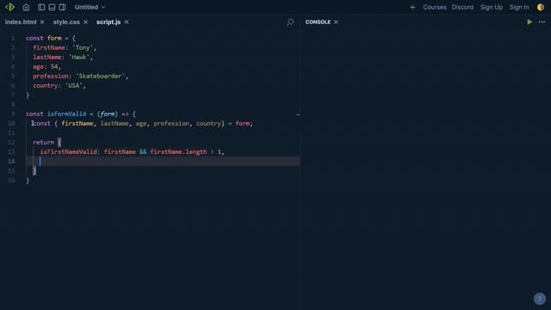Toggle the theme icon at top right

pos(541,7)
